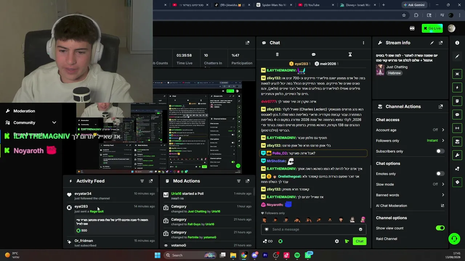Pop out the Mod Actions panel
This screenshot has width=465, height=261.
tap(247, 181)
